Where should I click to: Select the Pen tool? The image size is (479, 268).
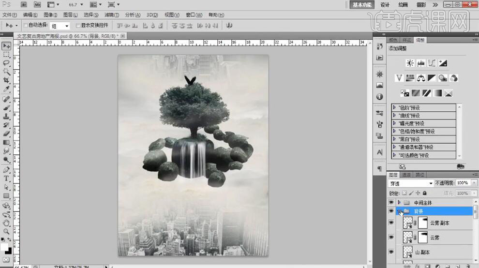click(x=6, y=170)
